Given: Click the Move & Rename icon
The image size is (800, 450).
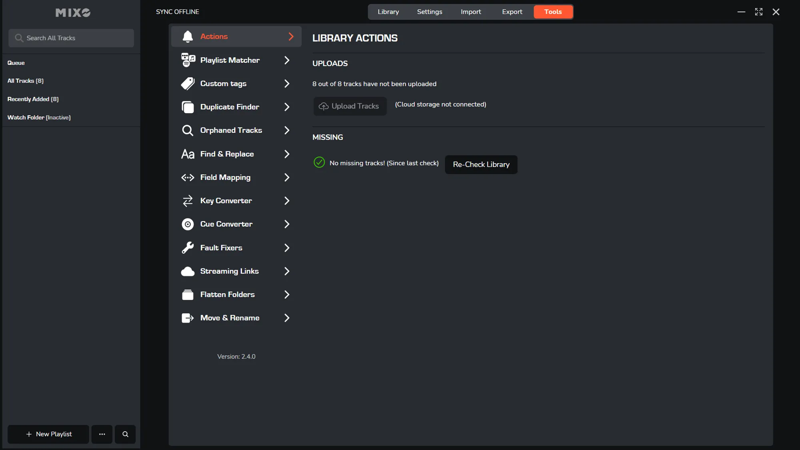Looking at the screenshot, I should tap(188, 318).
